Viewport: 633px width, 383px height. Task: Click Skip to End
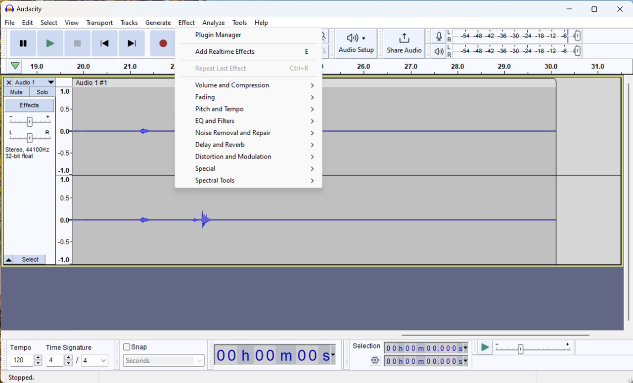tap(132, 43)
